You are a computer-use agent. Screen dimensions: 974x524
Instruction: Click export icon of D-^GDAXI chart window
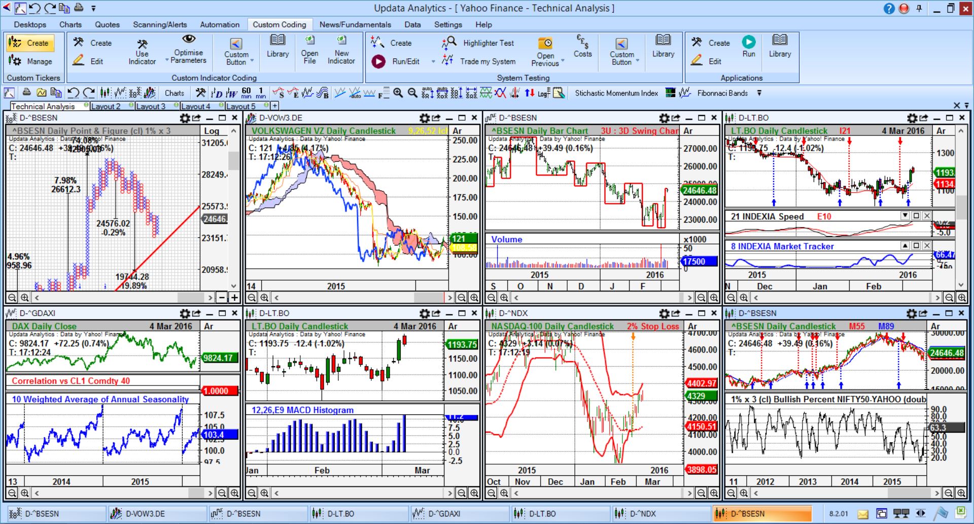coord(196,313)
